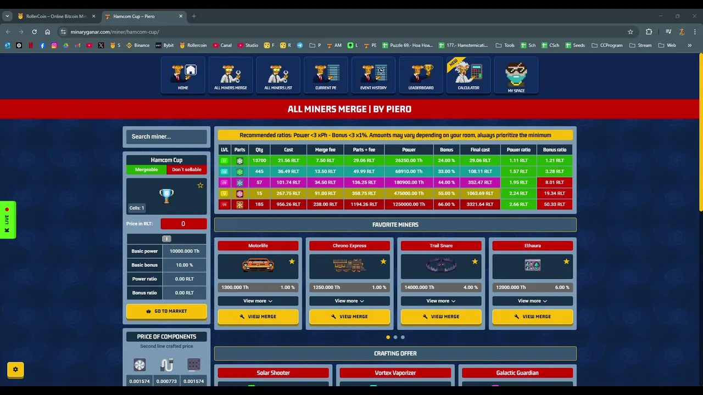Viewport: 703px width, 395px height.
Task: Open the new Calculator tool
Action: tap(468, 75)
